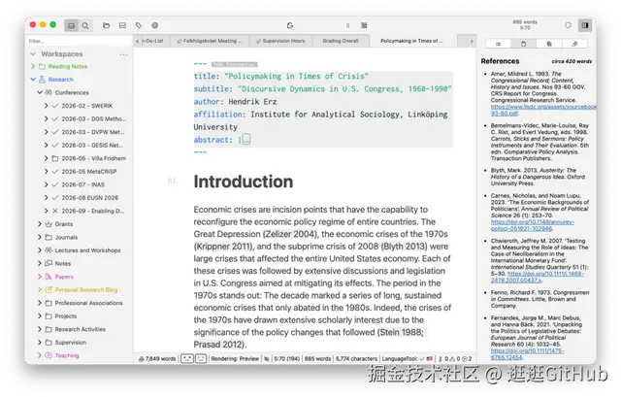Click the printer icon next to 7,849 words
Viewport: 621px width, 397px height.
[142, 359]
